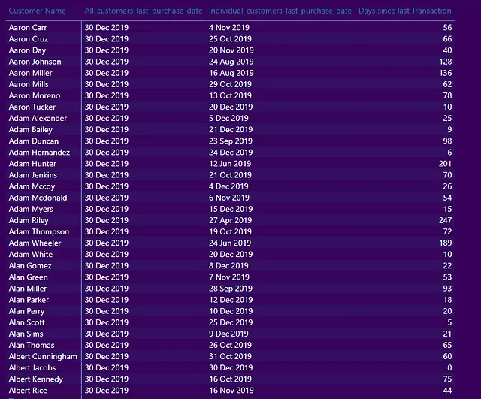Select Alan Miller customer name
The height and width of the screenshot is (399, 481).
pyautogui.click(x=28, y=289)
